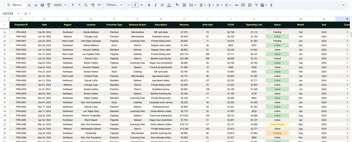Select the Las Vegas Strip cell
This screenshot has width=352, height=142.
pos(91,111)
